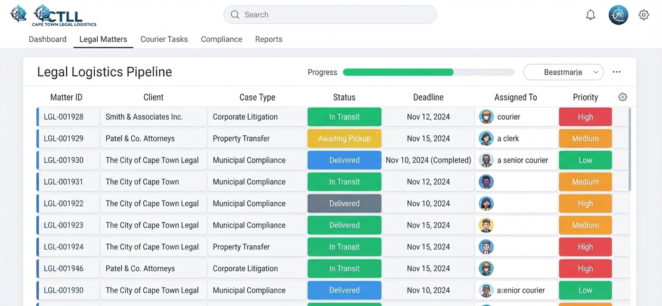
Task: Click the table's vertical scrollbar
Action: pyautogui.click(x=629, y=149)
